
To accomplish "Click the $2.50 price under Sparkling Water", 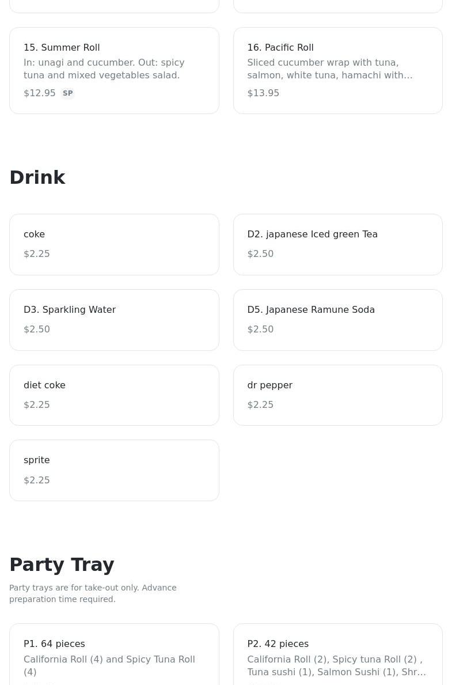I will click(x=37, y=330).
